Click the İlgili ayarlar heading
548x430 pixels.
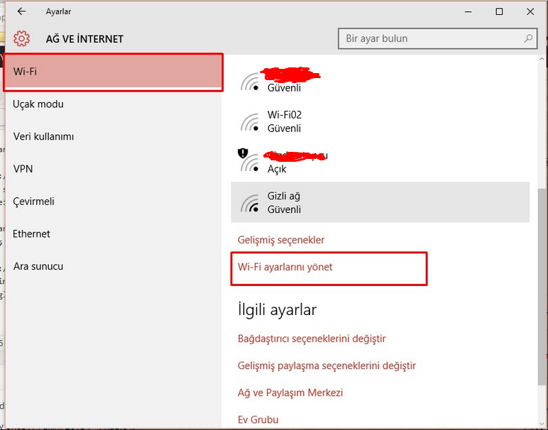(277, 310)
